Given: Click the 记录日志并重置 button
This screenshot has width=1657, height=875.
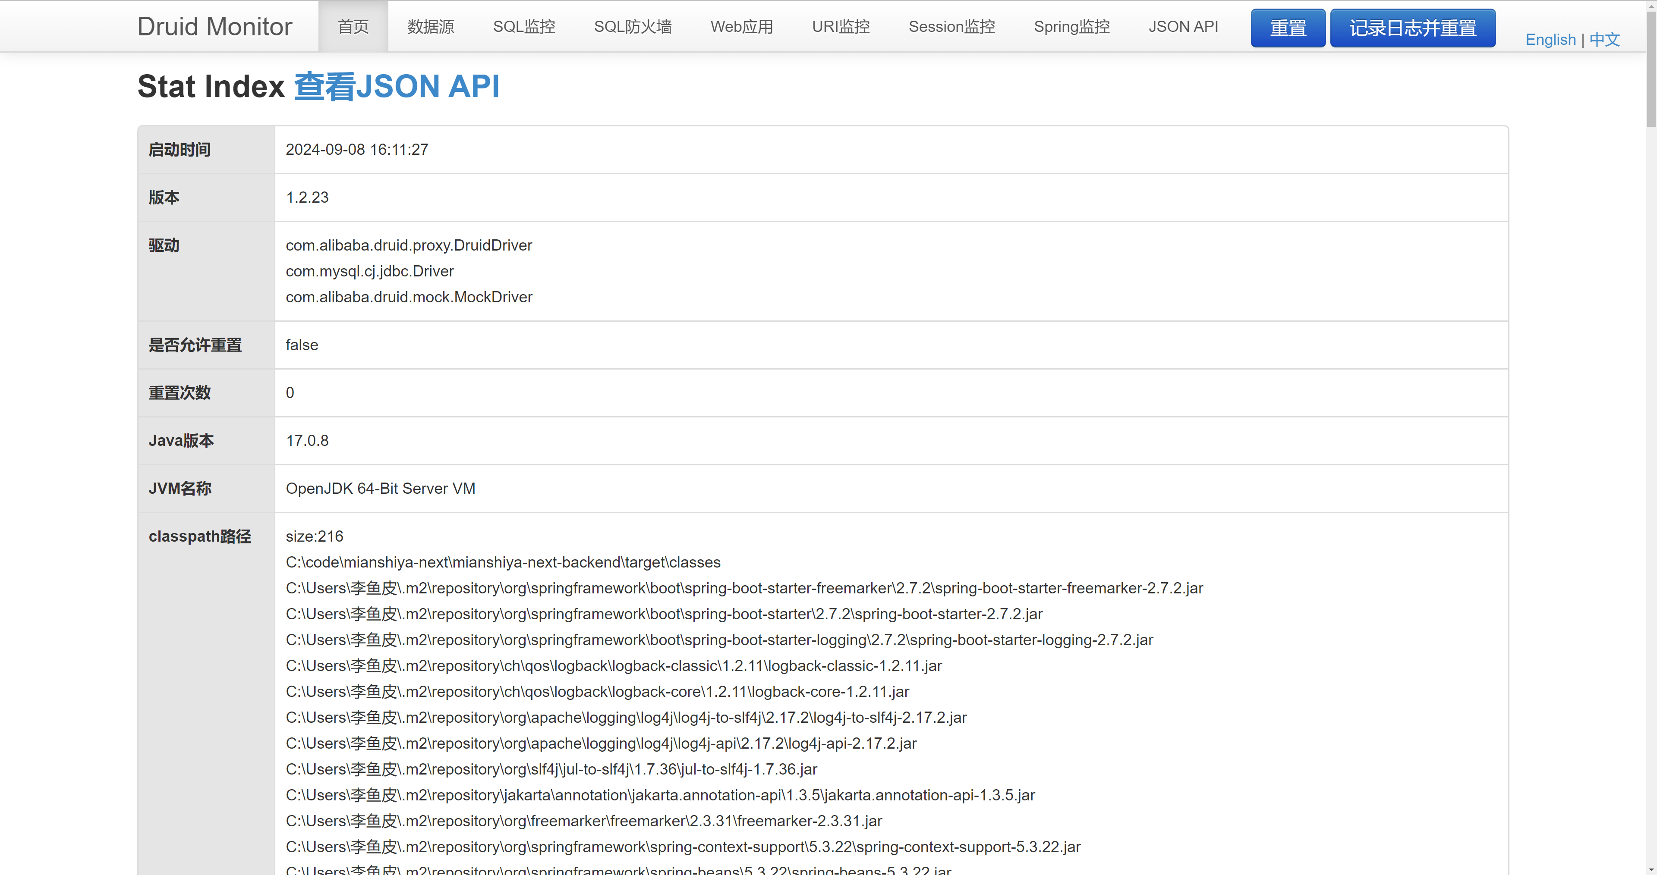Looking at the screenshot, I should click(x=1413, y=28).
